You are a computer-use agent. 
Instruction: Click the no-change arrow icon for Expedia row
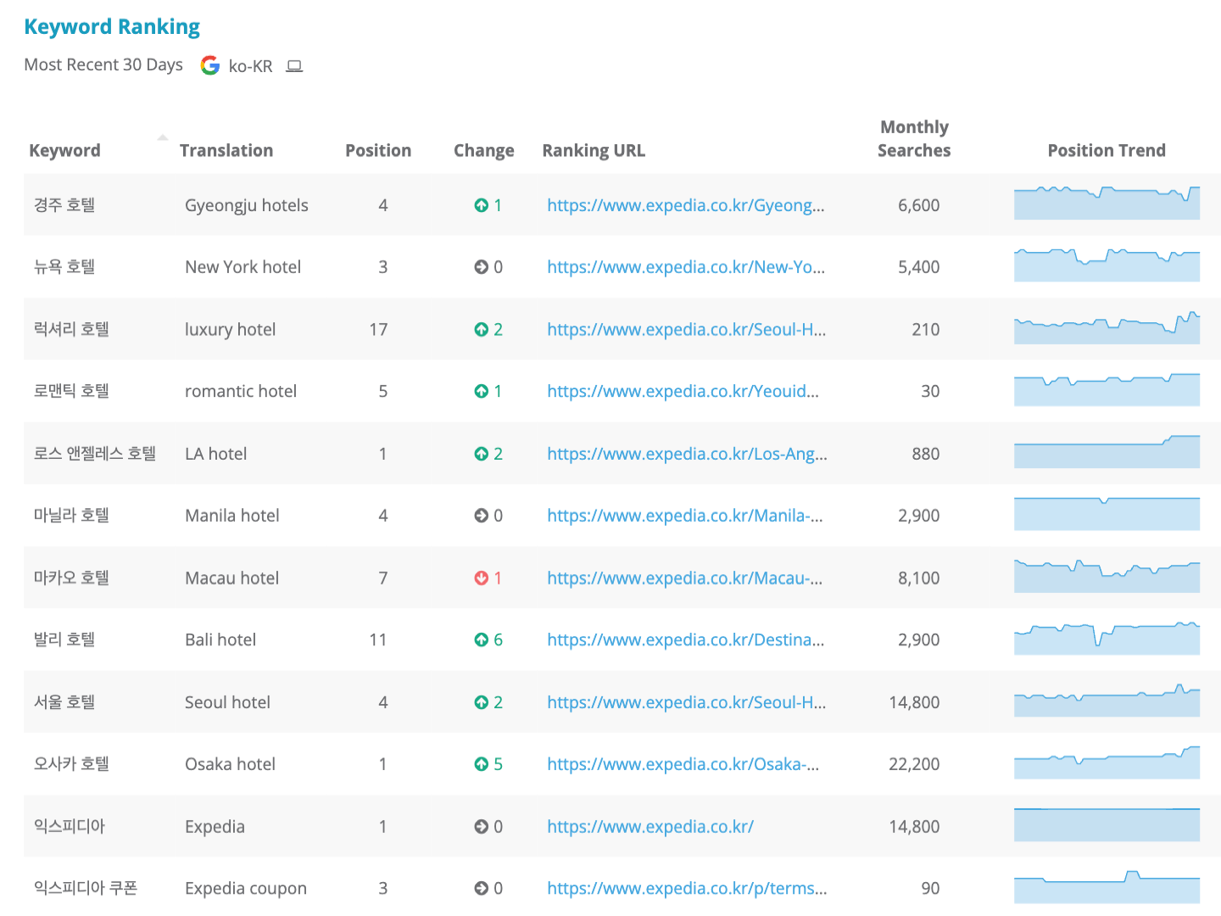tap(481, 826)
